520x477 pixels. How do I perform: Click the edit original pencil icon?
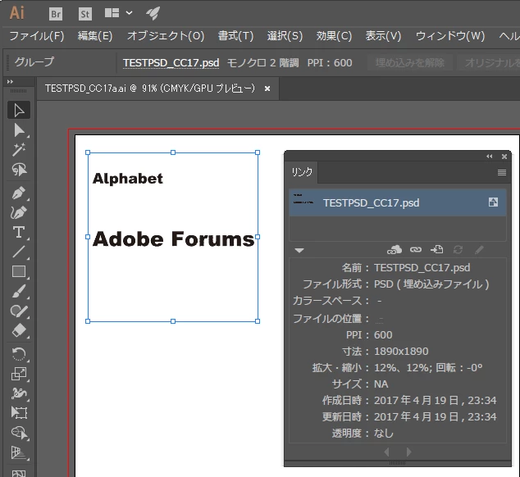click(479, 250)
